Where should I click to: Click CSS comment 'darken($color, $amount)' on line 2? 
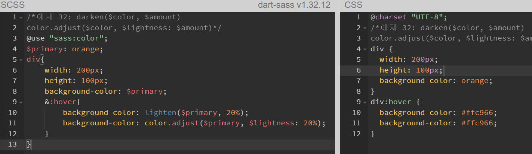point(472,28)
